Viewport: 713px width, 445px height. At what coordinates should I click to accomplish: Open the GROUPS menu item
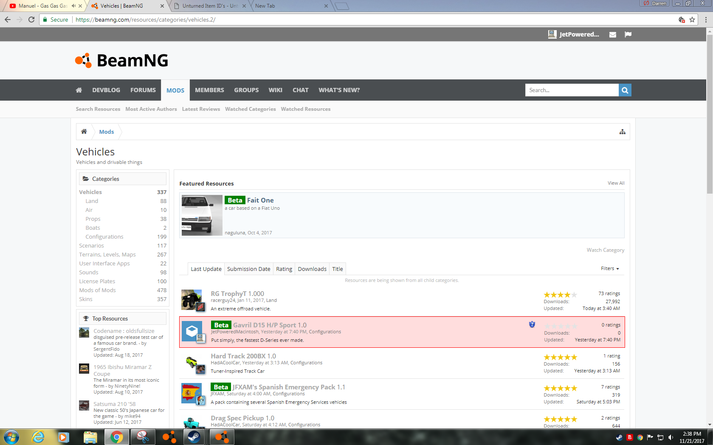coord(246,90)
